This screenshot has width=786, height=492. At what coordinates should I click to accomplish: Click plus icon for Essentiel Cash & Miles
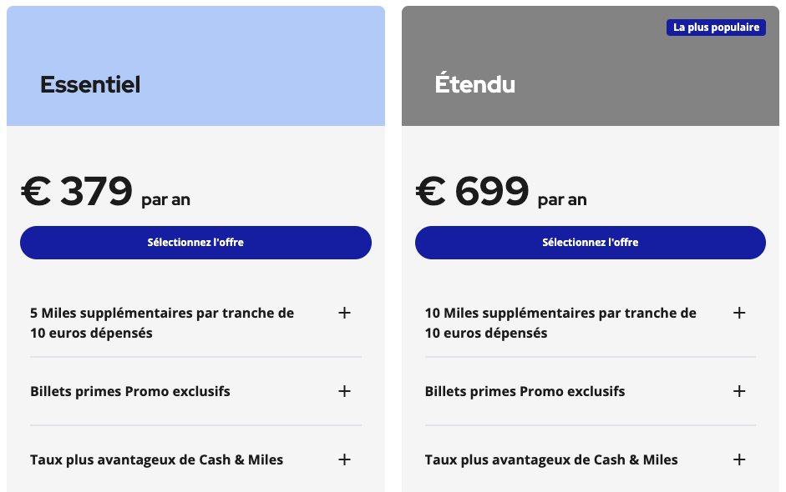click(x=344, y=459)
